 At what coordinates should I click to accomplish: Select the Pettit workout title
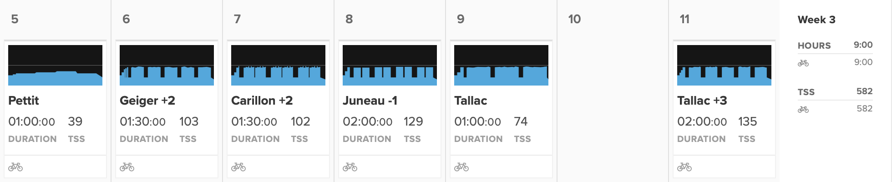tap(24, 101)
